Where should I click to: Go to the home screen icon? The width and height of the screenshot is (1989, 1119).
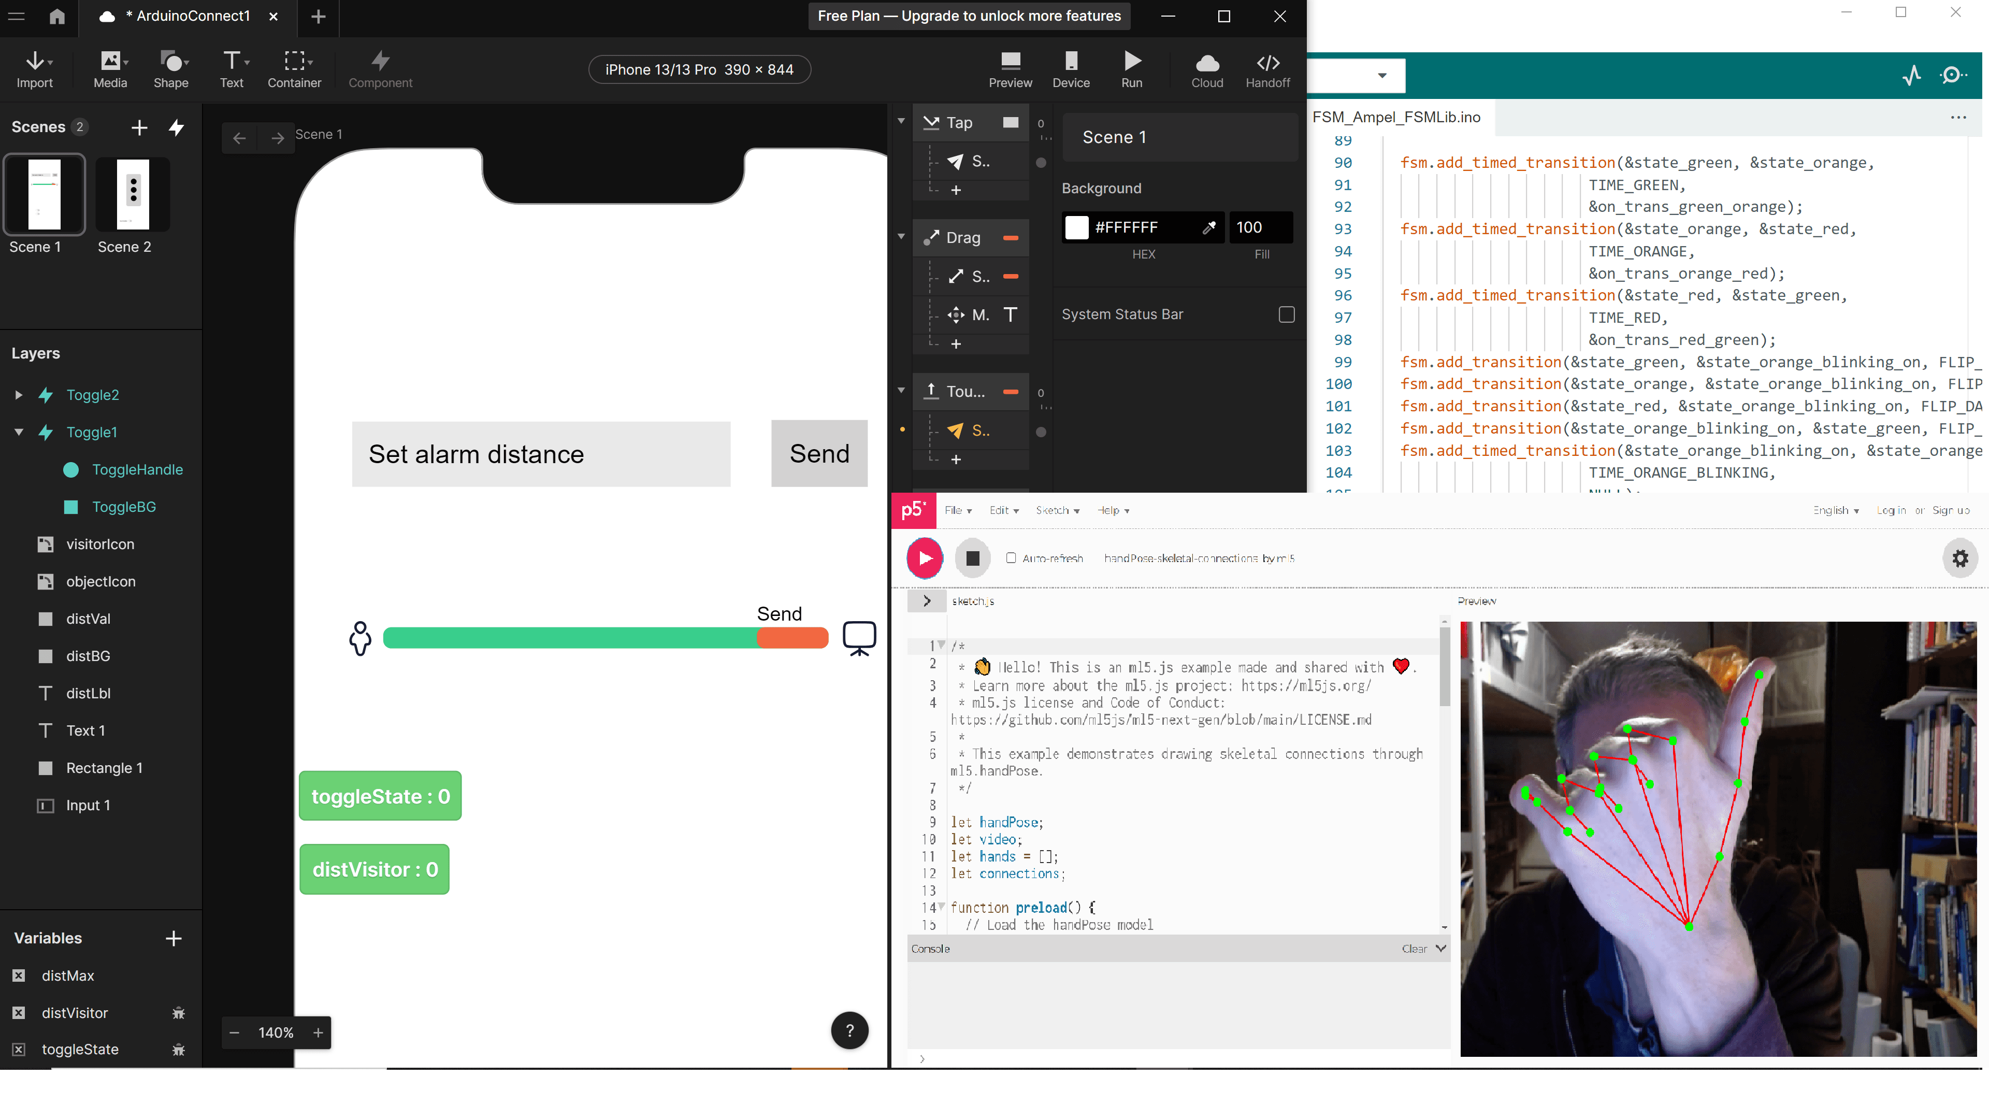[57, 16]
